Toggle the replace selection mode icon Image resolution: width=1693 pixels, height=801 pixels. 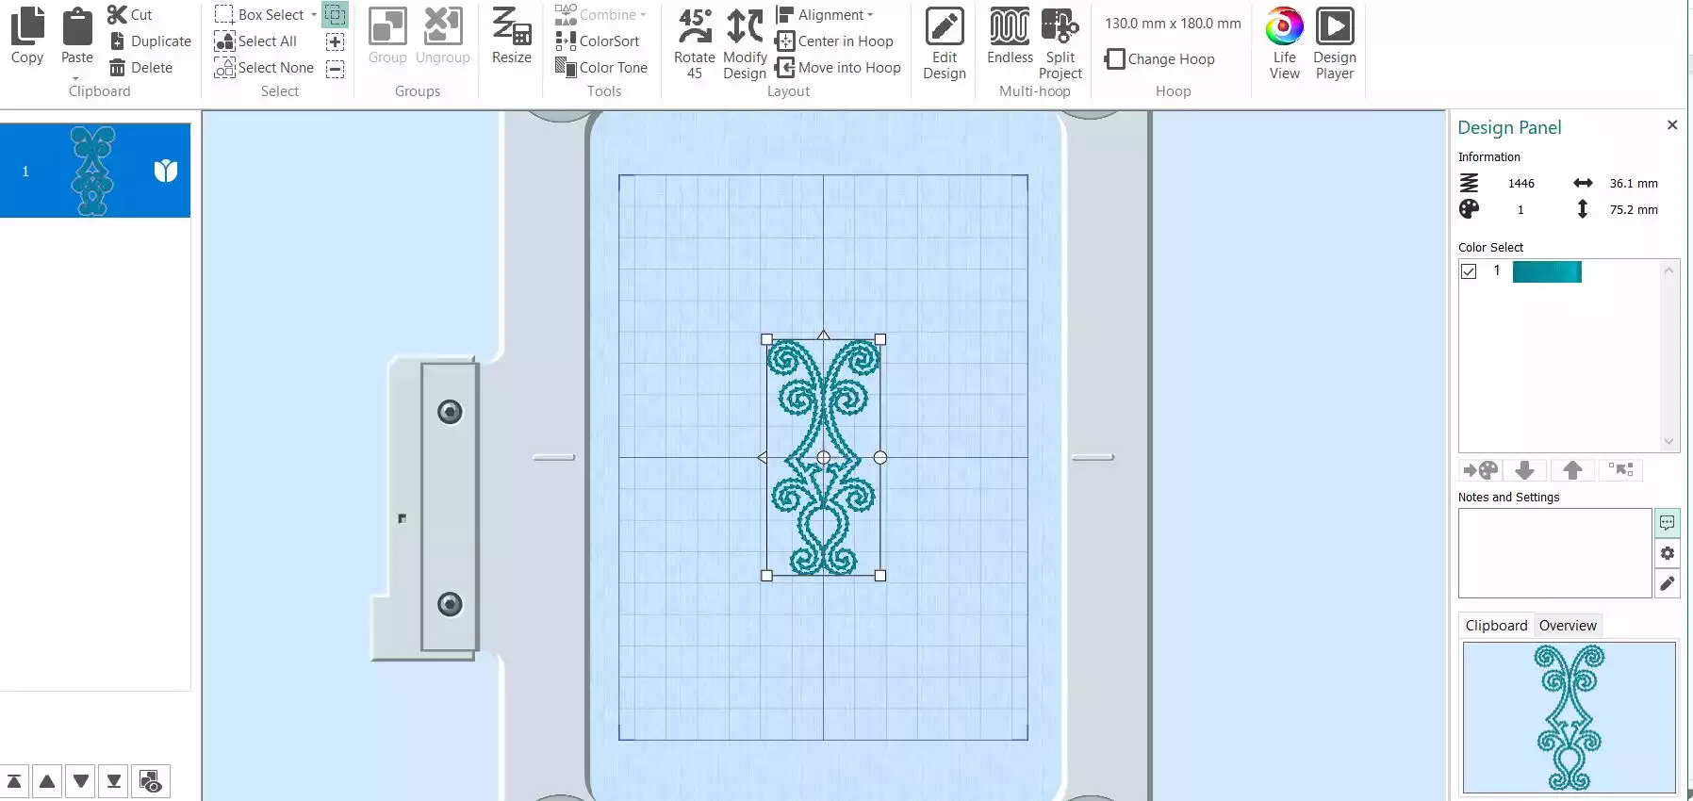pos(335,14)
